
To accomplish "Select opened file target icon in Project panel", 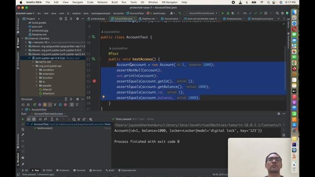I will (61, 19).
